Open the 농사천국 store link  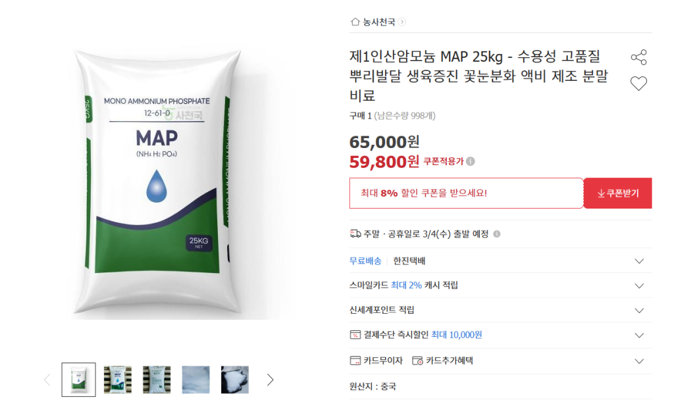click(379, 22)
